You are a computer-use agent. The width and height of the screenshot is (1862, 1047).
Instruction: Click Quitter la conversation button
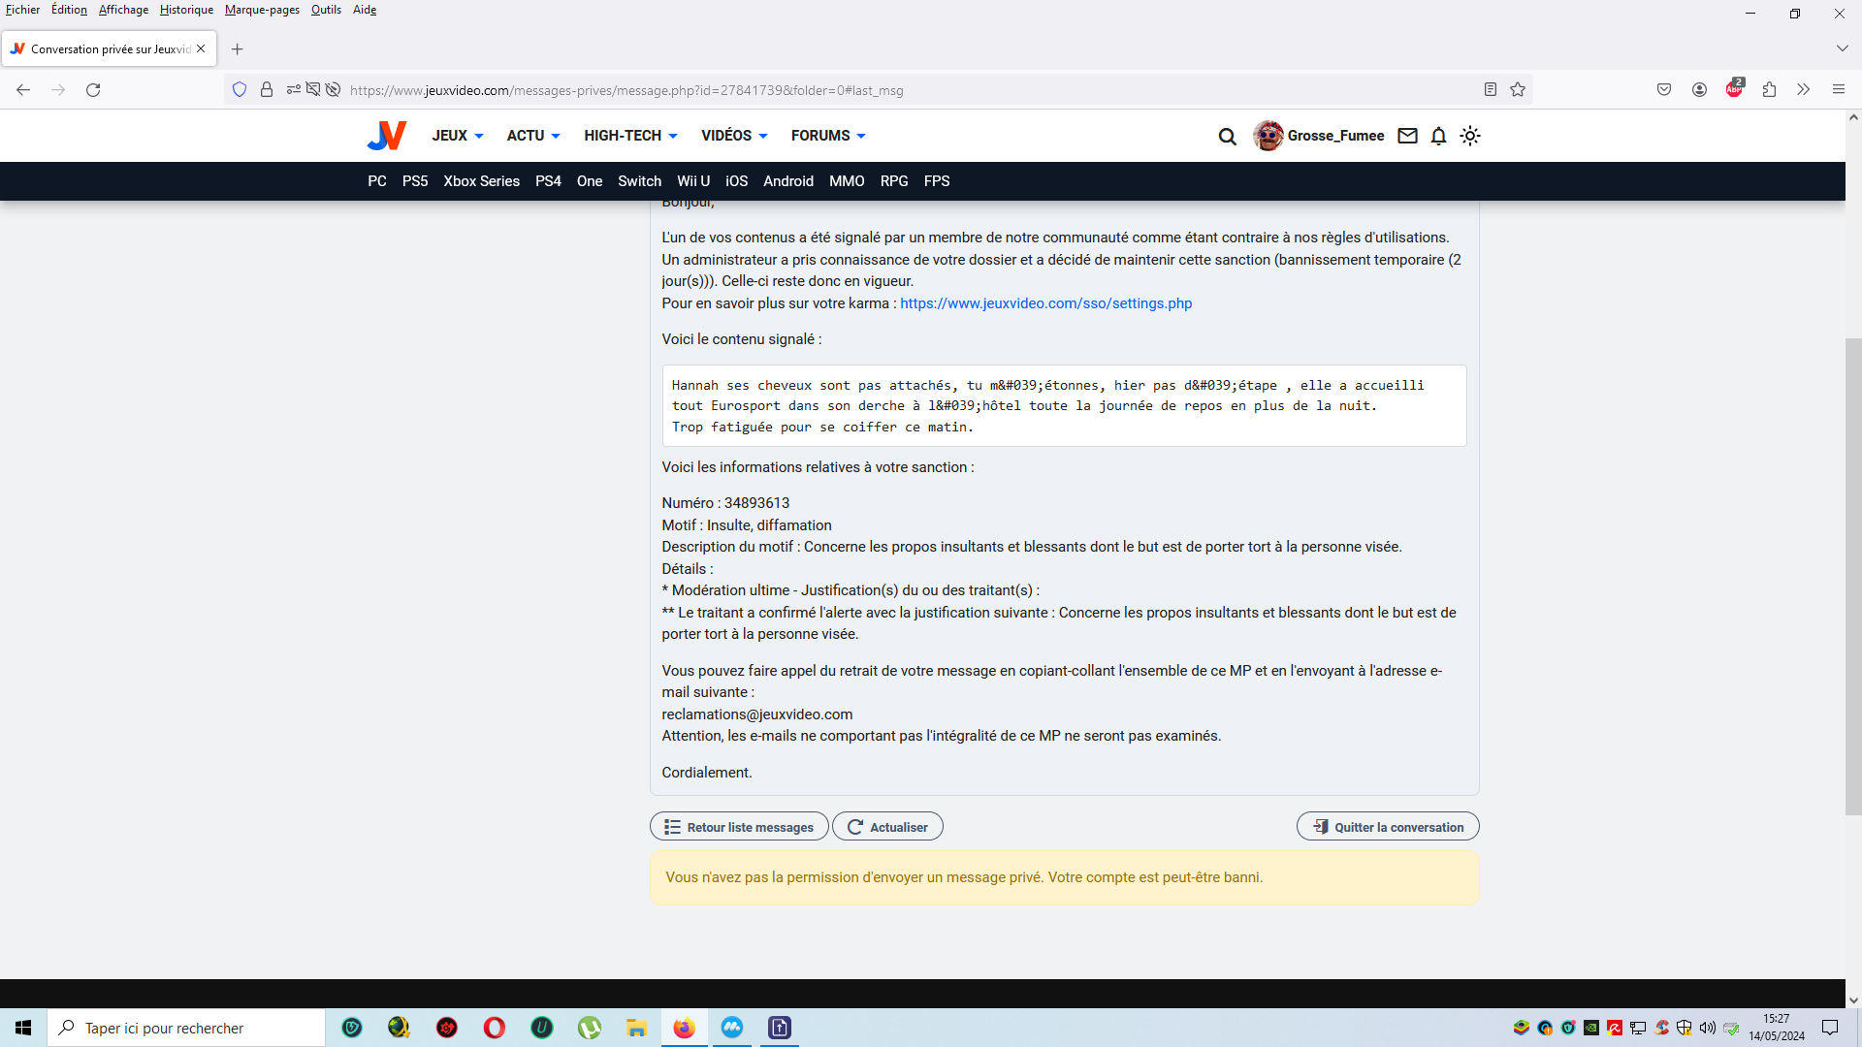coord(1388,827)
